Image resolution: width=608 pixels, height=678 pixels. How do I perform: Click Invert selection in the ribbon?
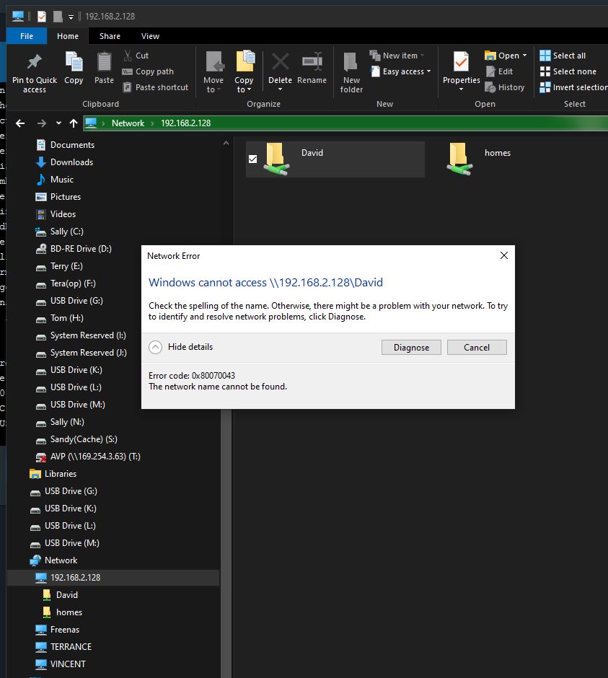[573, 87]
